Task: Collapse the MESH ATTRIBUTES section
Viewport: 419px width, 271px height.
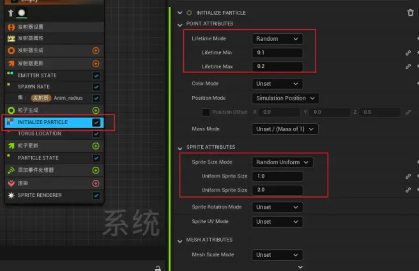Action: pyautogui.click(x=180, y=242)
